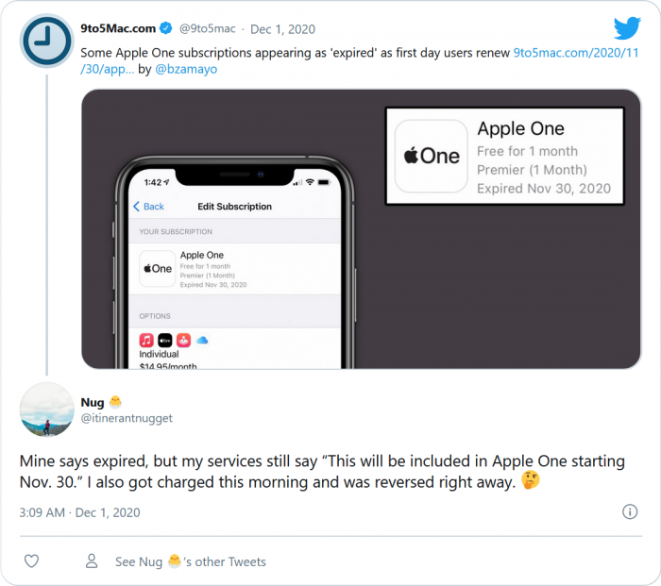Open See Nug's other Tweets link
This screenshot has height=586, width=661.
[191, 561]
